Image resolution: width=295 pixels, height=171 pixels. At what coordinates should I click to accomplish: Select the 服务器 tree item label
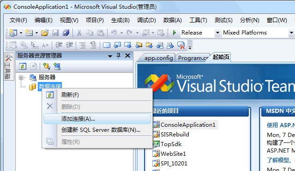tap(47, 77)
